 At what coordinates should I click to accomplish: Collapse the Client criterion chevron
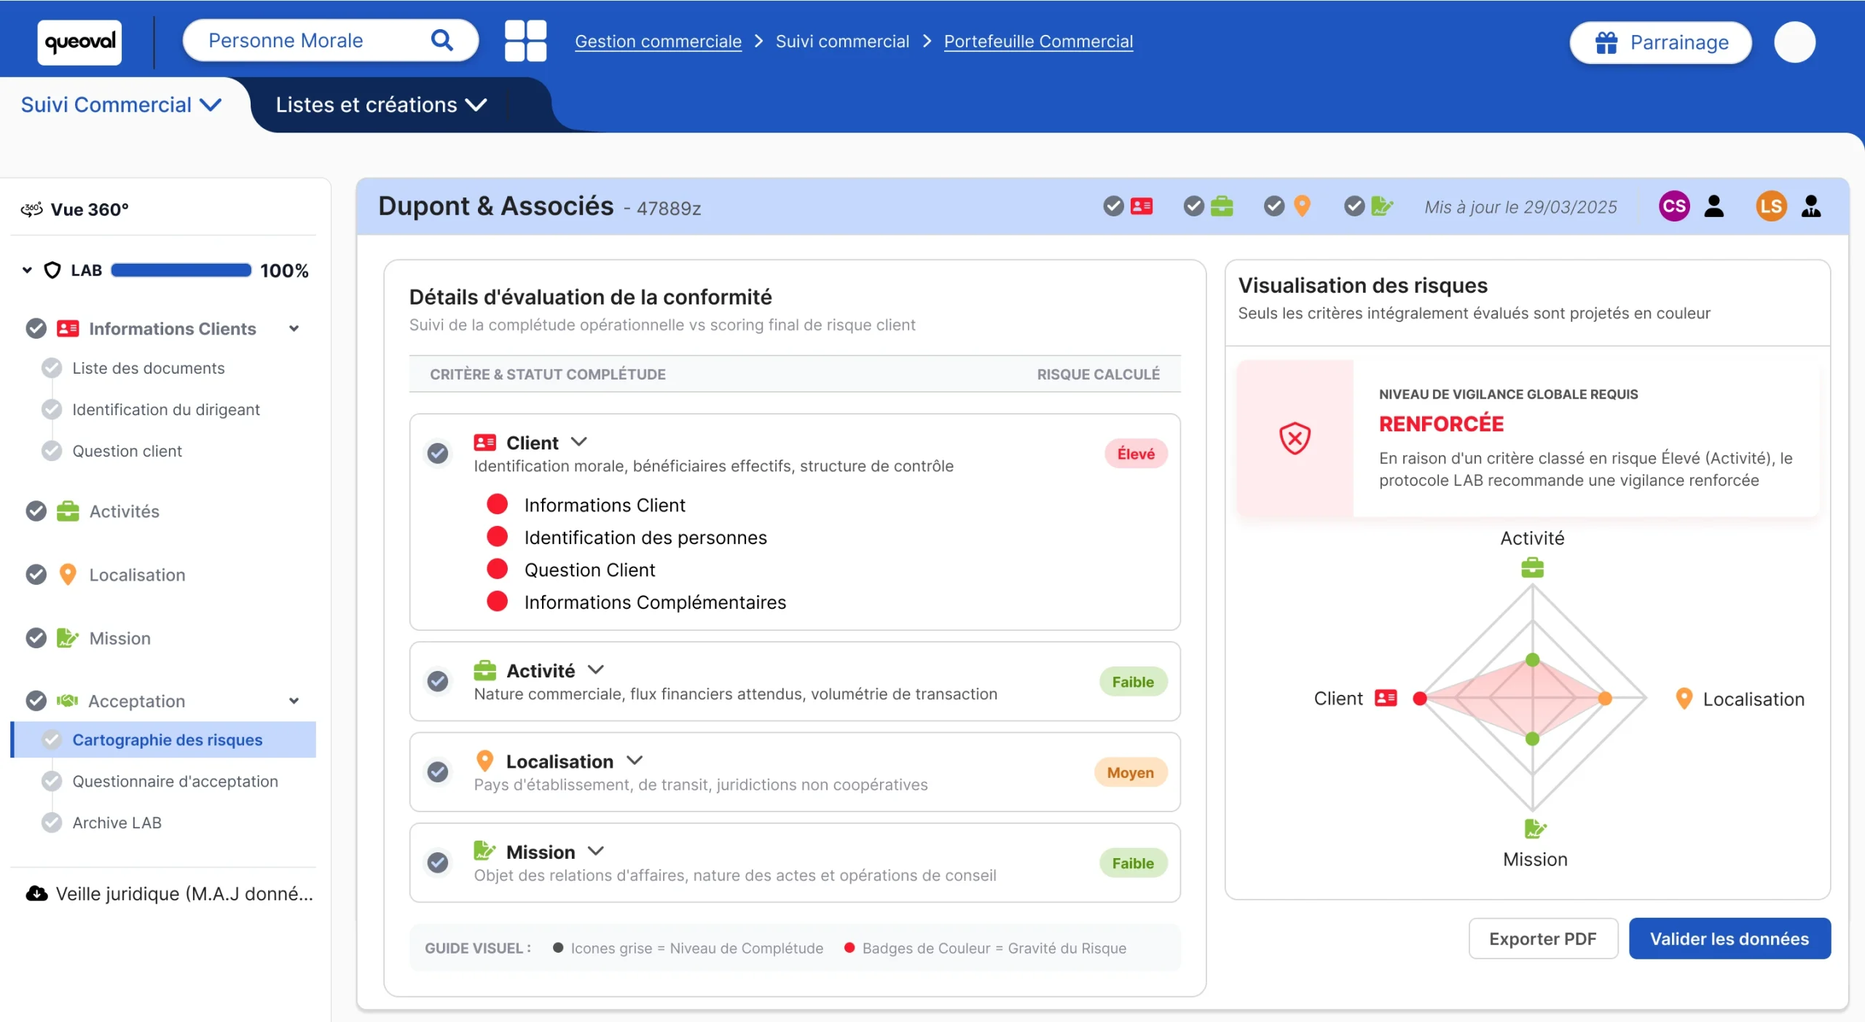pos(579,442)
